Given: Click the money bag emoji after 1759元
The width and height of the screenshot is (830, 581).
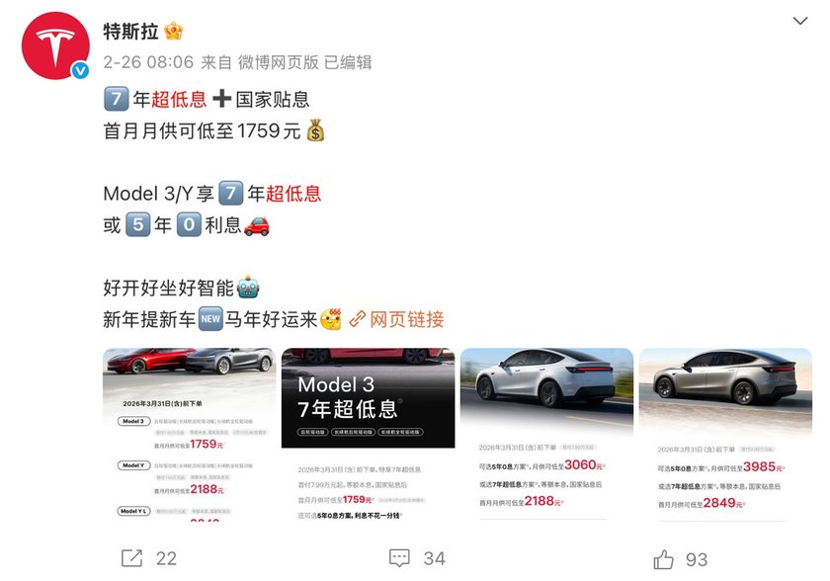Looking at the screenshot, I should (315, 130).
